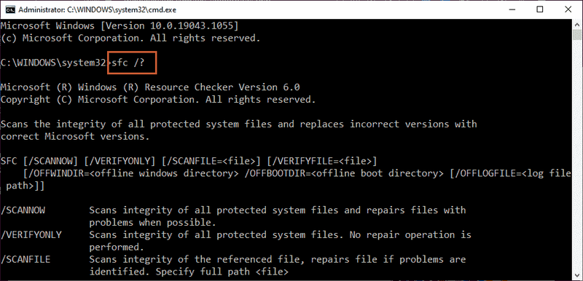Click the scrollbar up arrow
Image resolution: width=583 pixels, height=281 pixels.
click(x=576, y=25)
